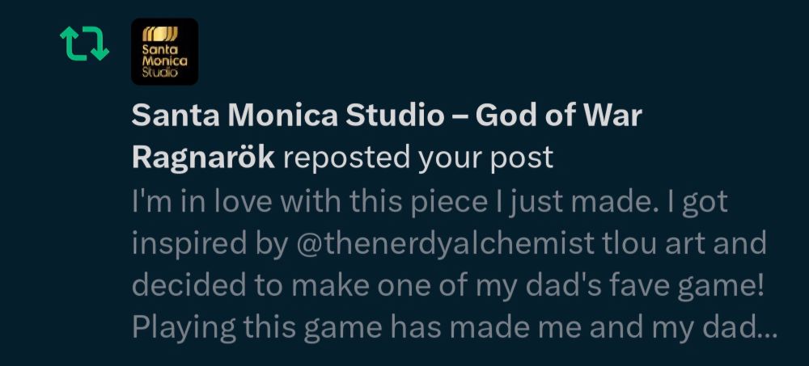The image size is (809, 366).
Task: Click the gold stripes logo in the avatar
Action: coord(160,34)
